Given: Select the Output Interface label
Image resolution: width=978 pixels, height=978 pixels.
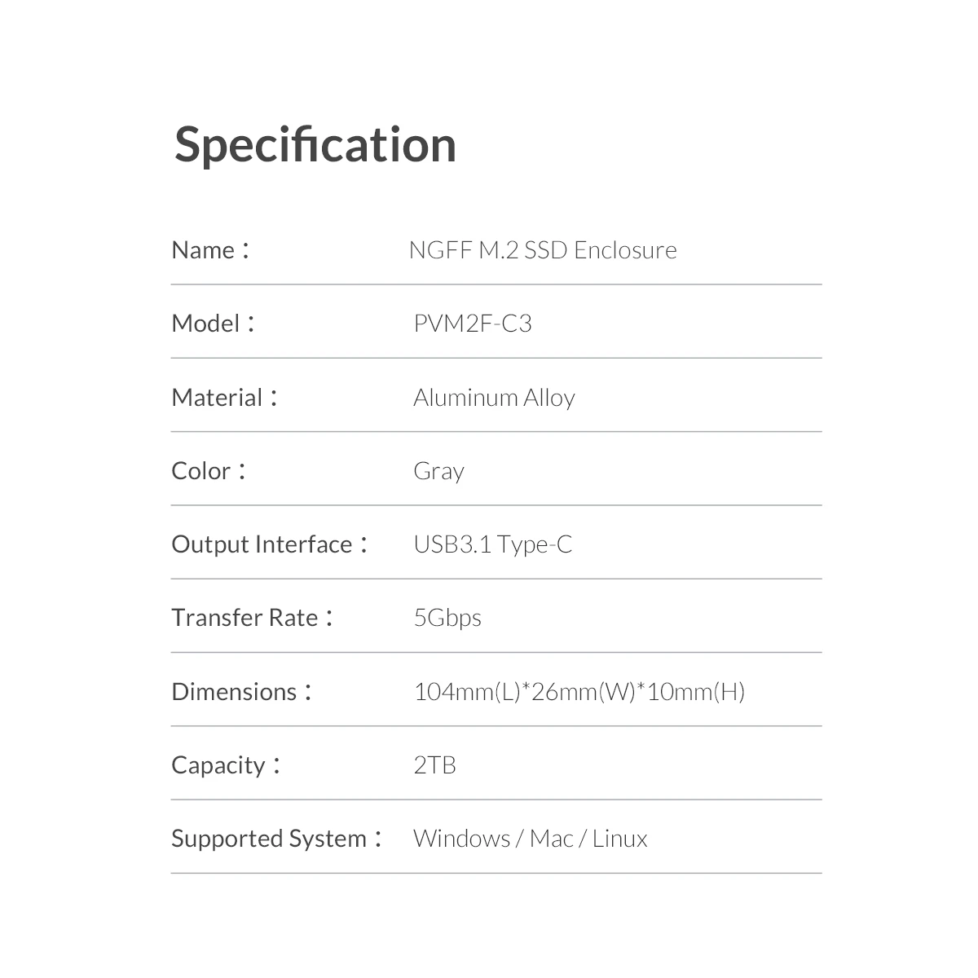Looking at the screenshot, I should 270,544.
